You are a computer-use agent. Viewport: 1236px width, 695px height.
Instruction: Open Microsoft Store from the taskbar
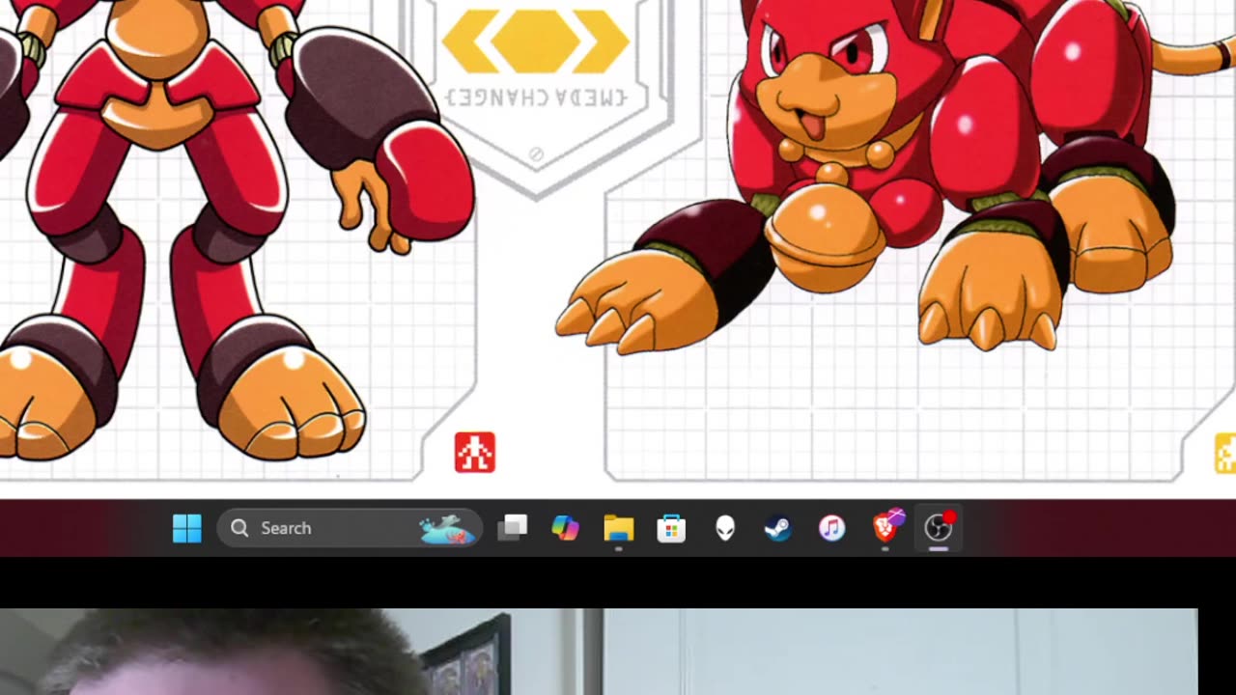coord(671,528)
